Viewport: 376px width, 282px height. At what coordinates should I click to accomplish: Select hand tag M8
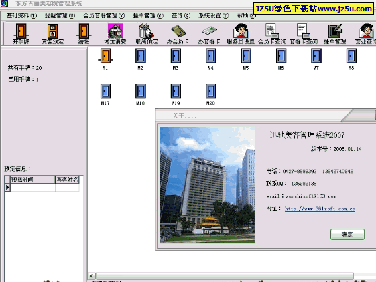(351, 59)
